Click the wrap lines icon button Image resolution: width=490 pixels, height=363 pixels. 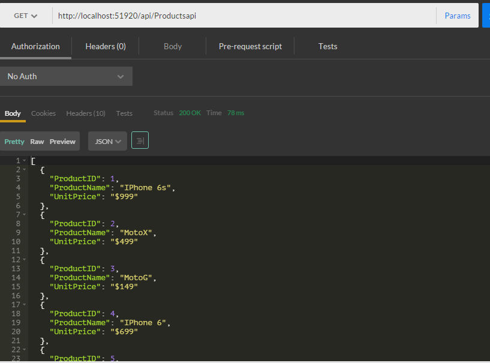140,141
